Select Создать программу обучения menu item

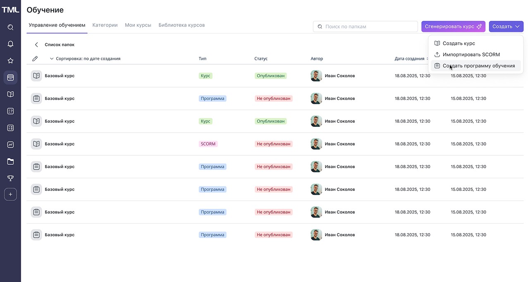475,66
